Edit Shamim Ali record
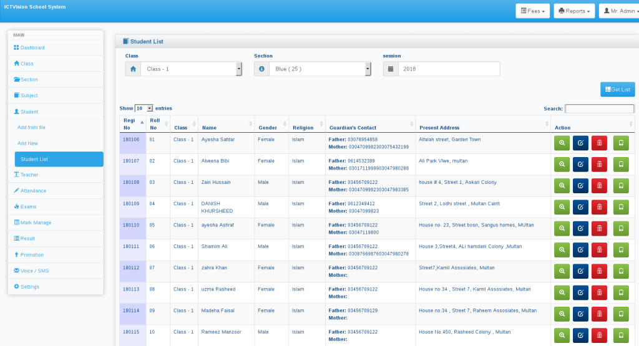 tap(580, 250)
